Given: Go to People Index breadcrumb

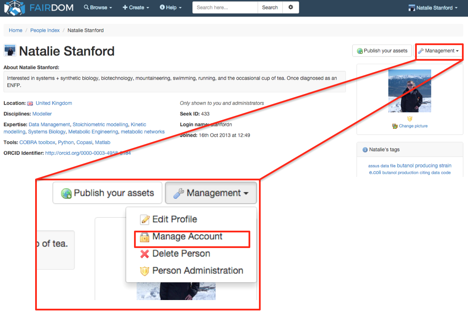Looking at the screenshot, I should [x=45, y=30].
